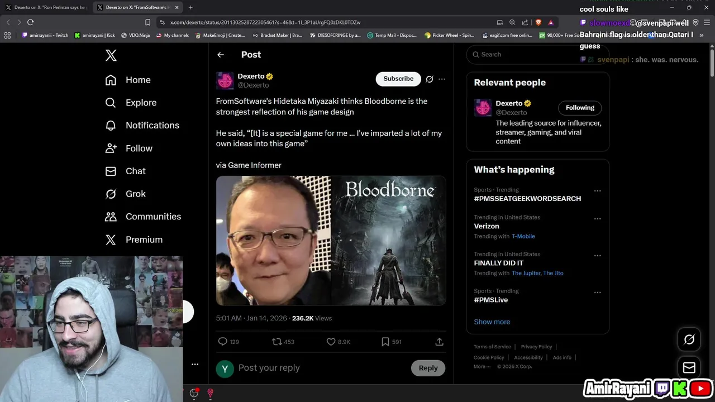
Task: Click Ads info footer link
Action: (x=562, y=357)
